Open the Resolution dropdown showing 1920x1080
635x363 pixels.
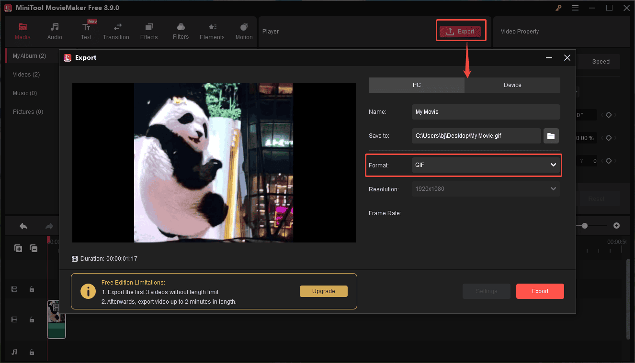pos(486,189)
